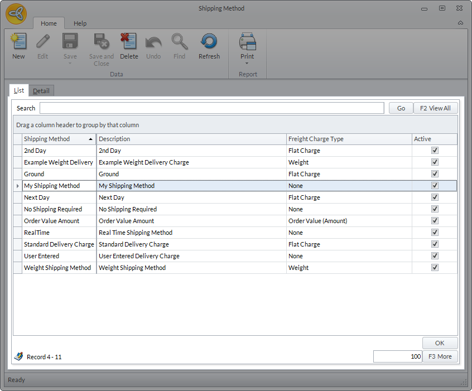This screenshot has height=391, width=472.
Task: Click the Search text field
Action: (x=211, y=108)
